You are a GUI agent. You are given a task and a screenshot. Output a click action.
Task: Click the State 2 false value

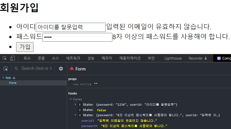(x=101, y=110)
